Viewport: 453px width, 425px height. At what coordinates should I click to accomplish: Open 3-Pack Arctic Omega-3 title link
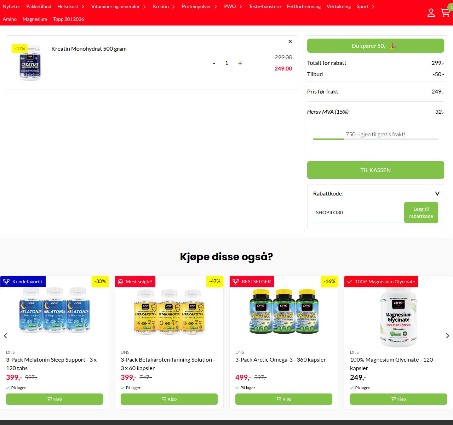[281, 359]
